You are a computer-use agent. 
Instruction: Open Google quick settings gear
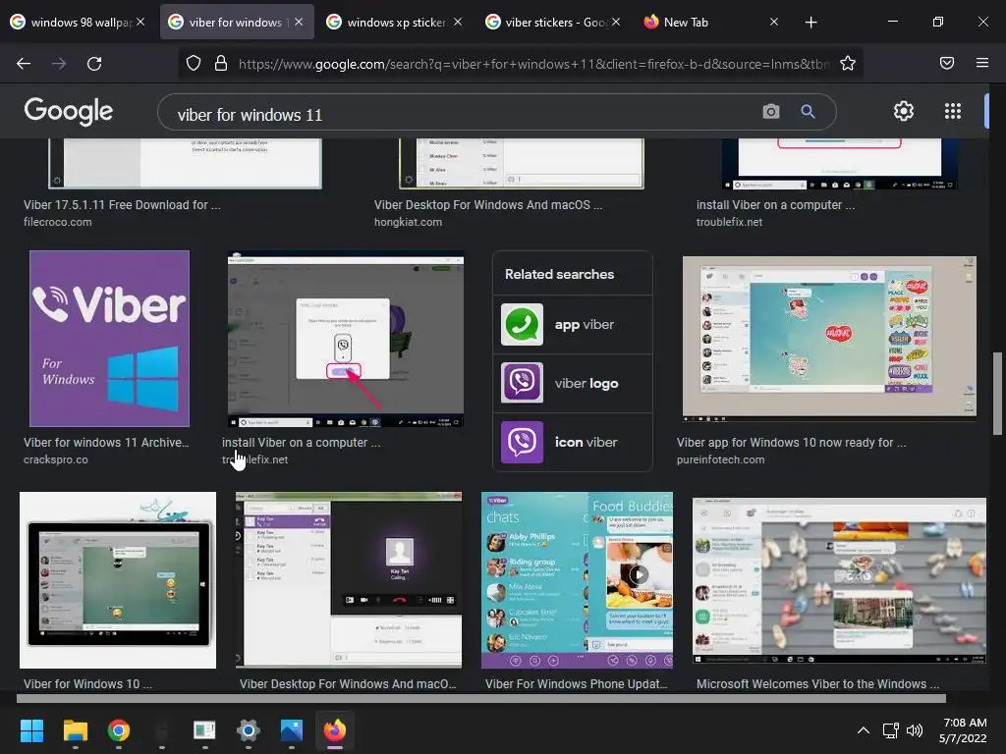(904, 112)
